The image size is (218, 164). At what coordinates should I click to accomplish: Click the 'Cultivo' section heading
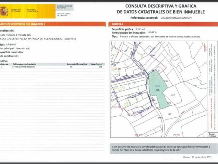[4, 61]
